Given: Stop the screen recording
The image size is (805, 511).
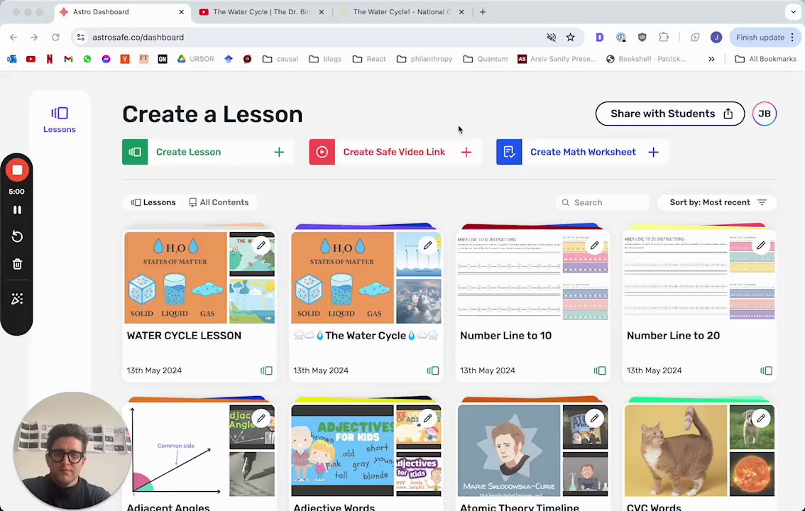Looking at the screenshot, I should (x=17, y=170).
